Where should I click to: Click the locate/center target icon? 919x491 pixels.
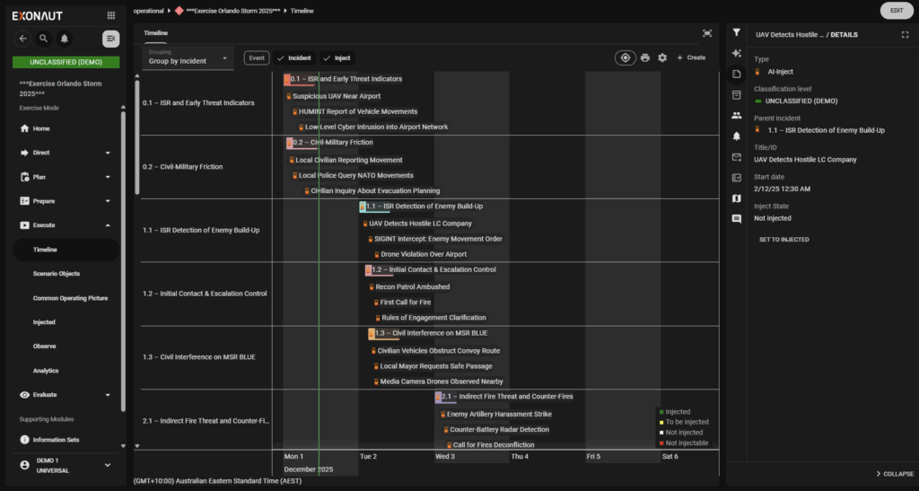click(625, 57)
